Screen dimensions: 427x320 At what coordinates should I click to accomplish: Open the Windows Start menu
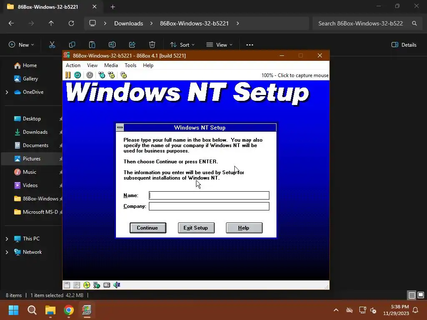click(x=13, y=310)
